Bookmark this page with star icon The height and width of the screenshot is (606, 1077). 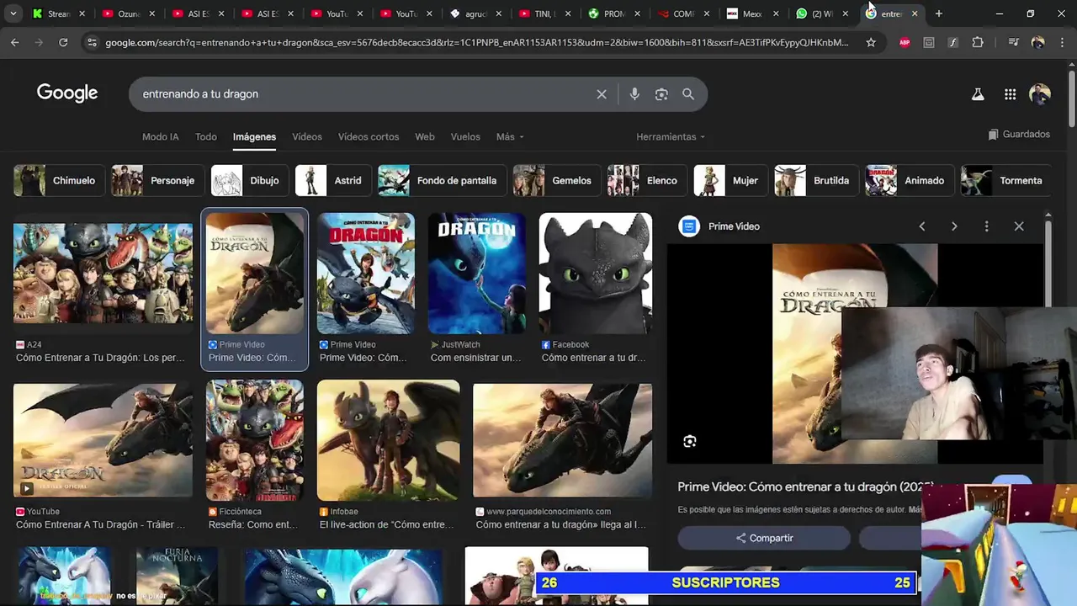[x=871, y=42]
